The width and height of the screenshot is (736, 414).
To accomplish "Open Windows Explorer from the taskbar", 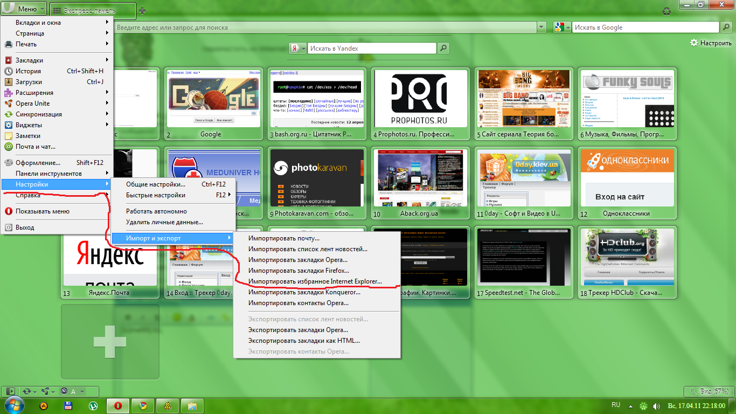I will tap(192, 405).
